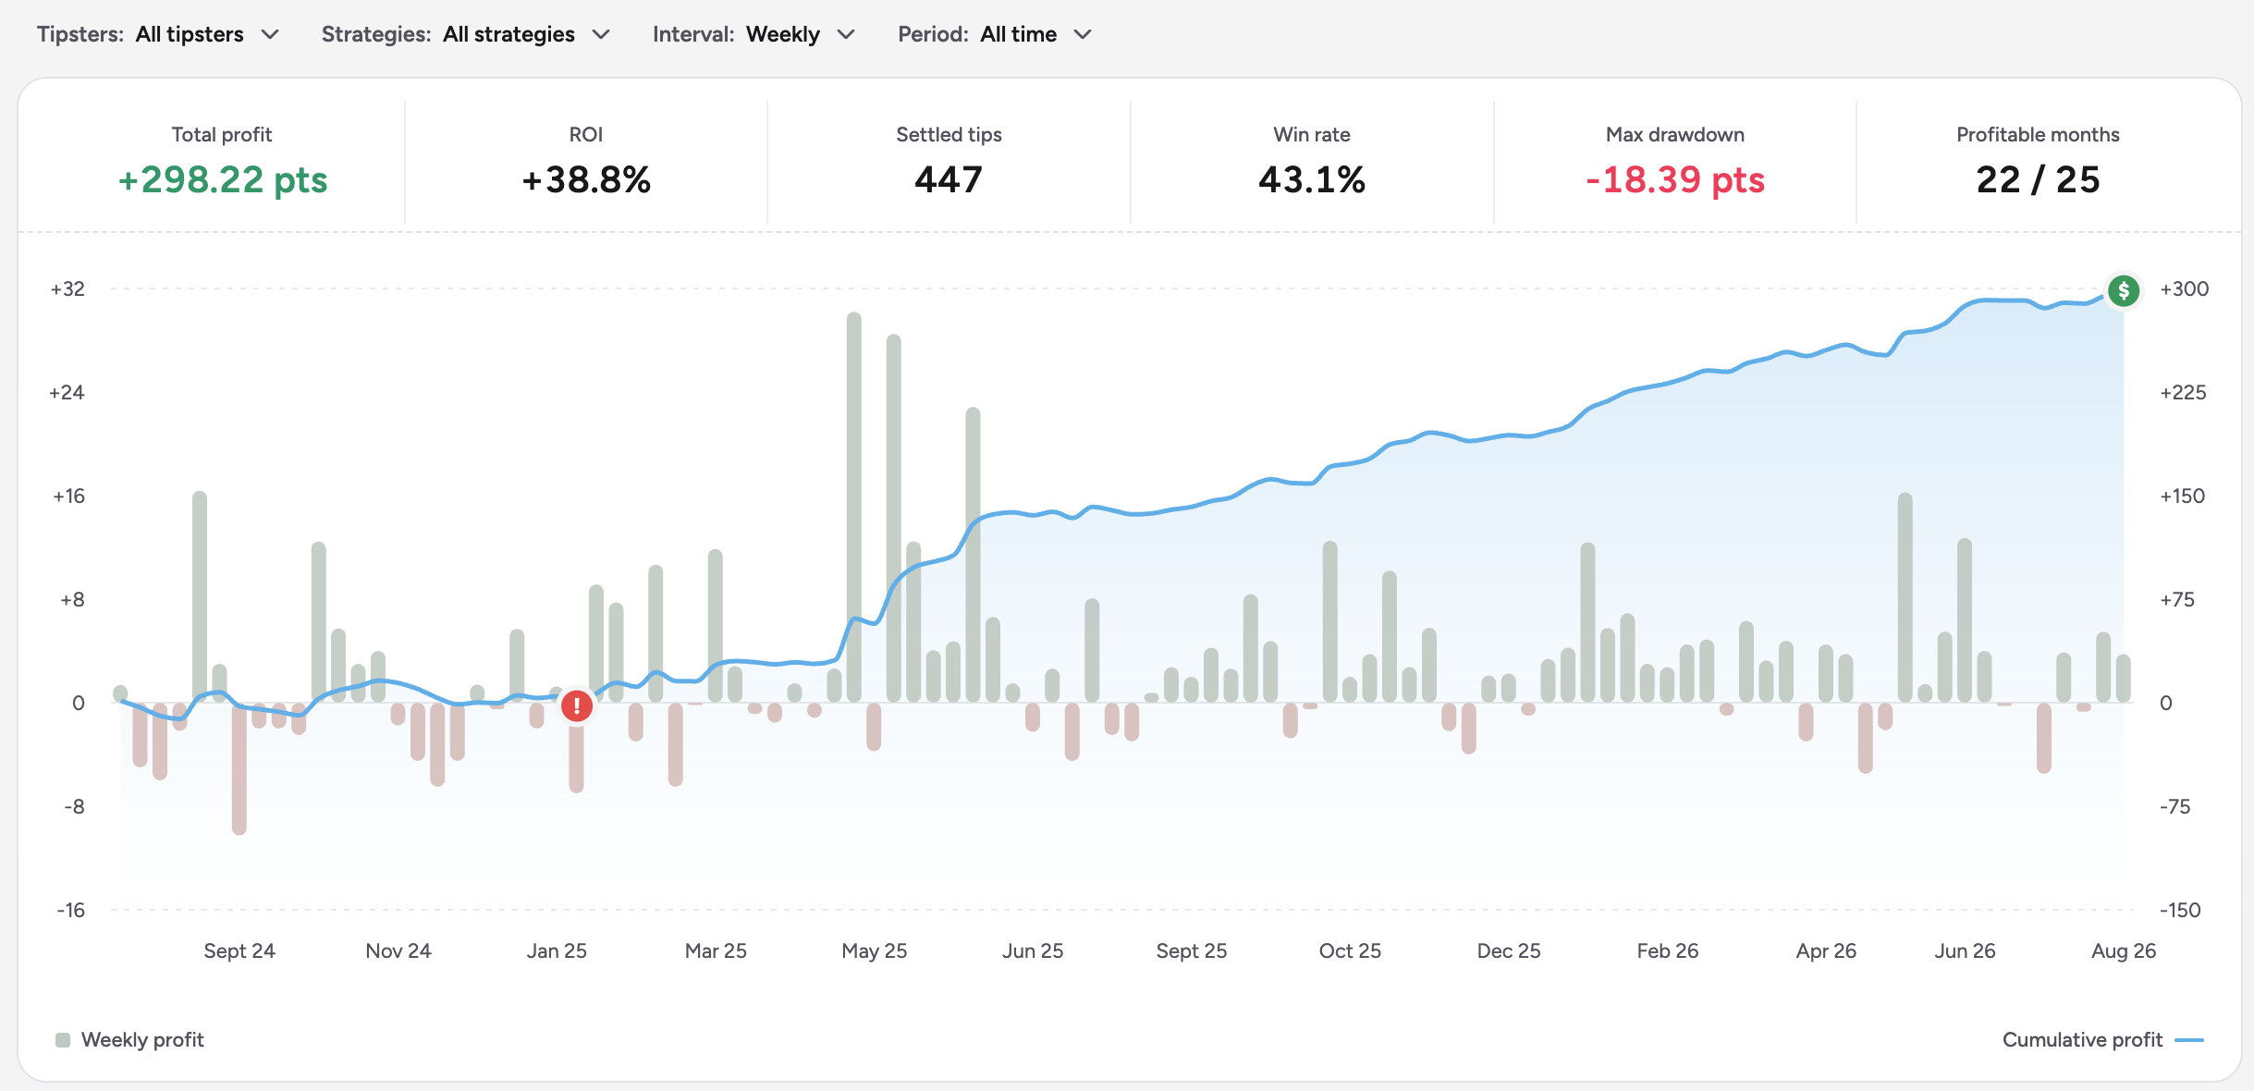Open the Period All time dropdown

(995, 34)
